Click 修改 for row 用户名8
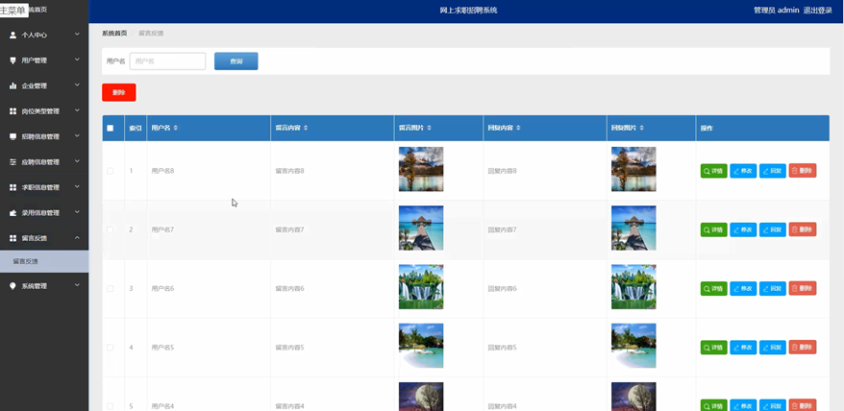 (743, 171)
